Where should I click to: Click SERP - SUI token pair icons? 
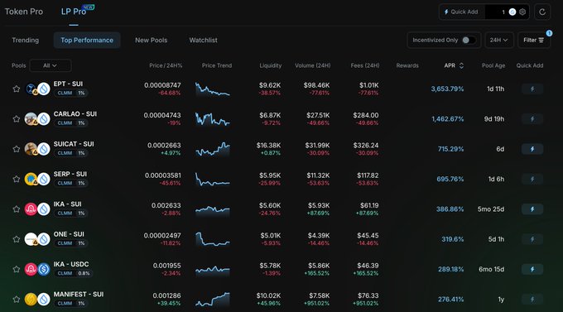[38, 179]
